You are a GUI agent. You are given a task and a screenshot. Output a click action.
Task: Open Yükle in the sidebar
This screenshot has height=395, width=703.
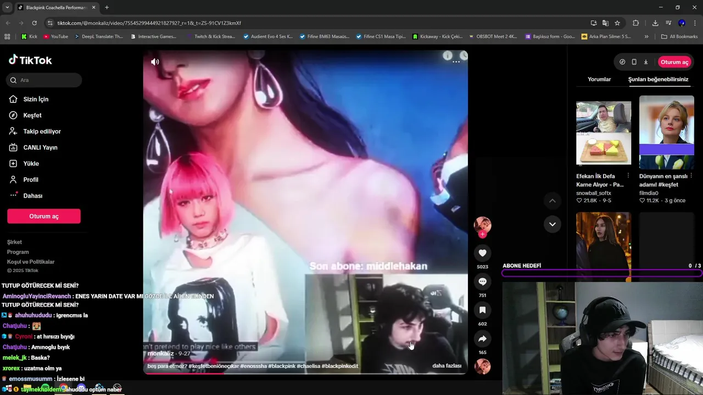31,163
